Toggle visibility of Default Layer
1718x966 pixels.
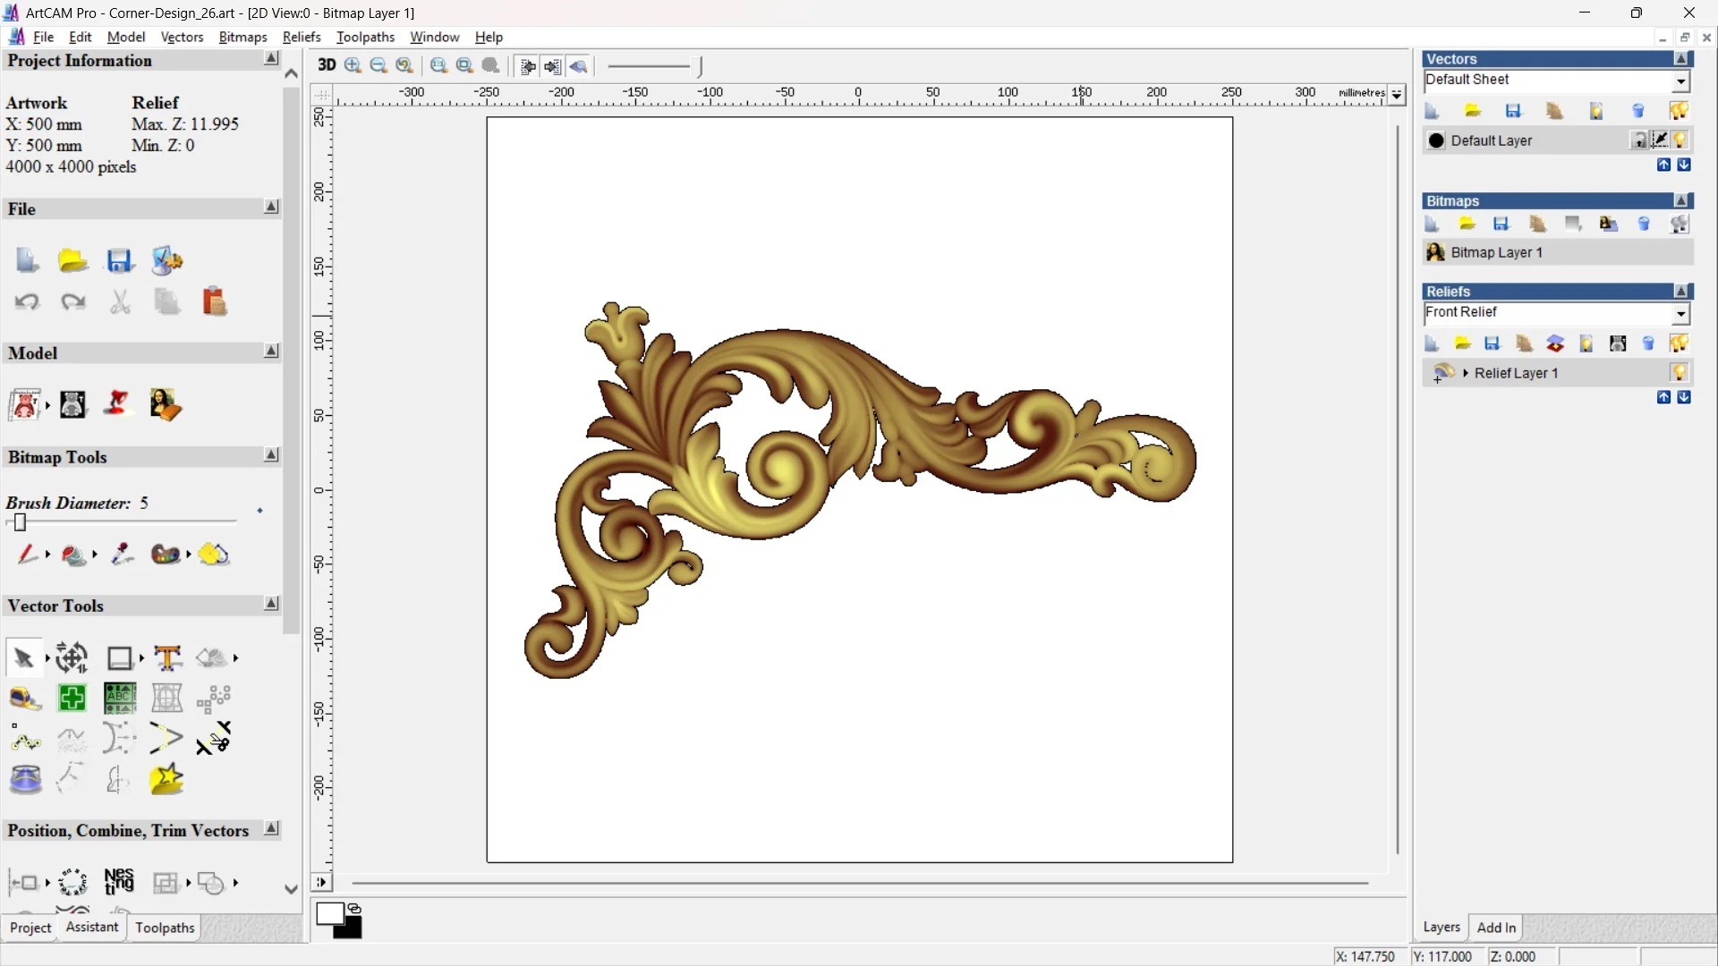coord(1681,140)
